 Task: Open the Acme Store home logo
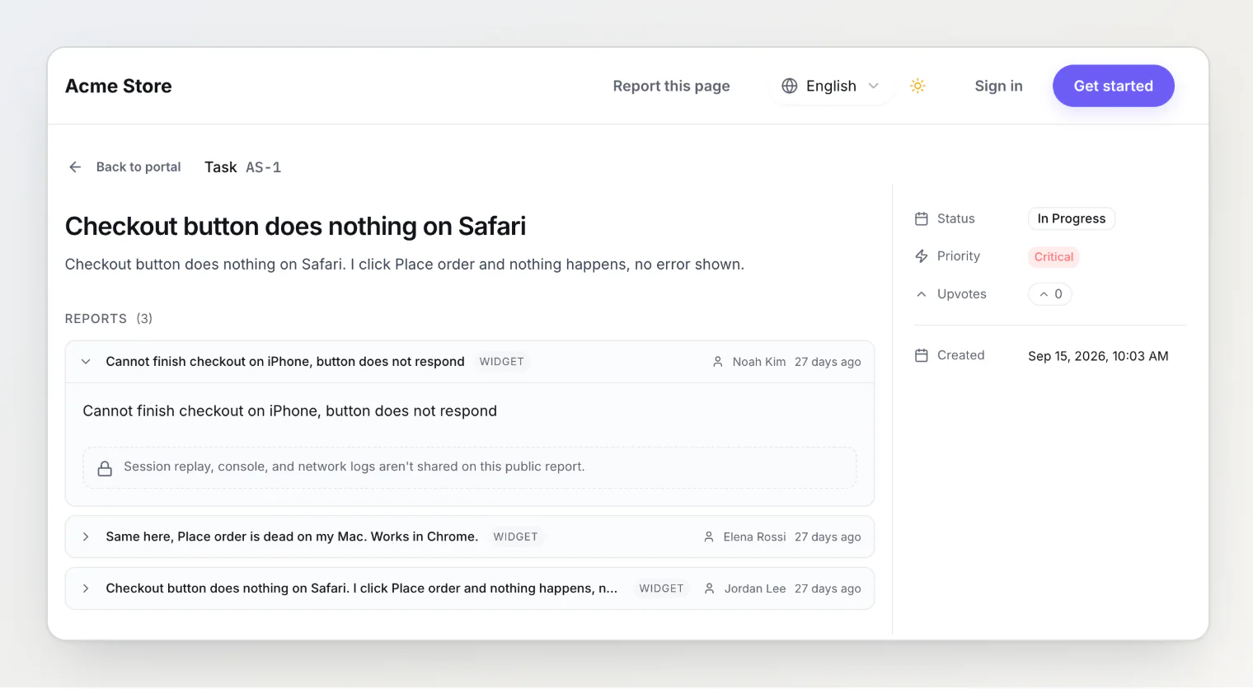point(119,86)
